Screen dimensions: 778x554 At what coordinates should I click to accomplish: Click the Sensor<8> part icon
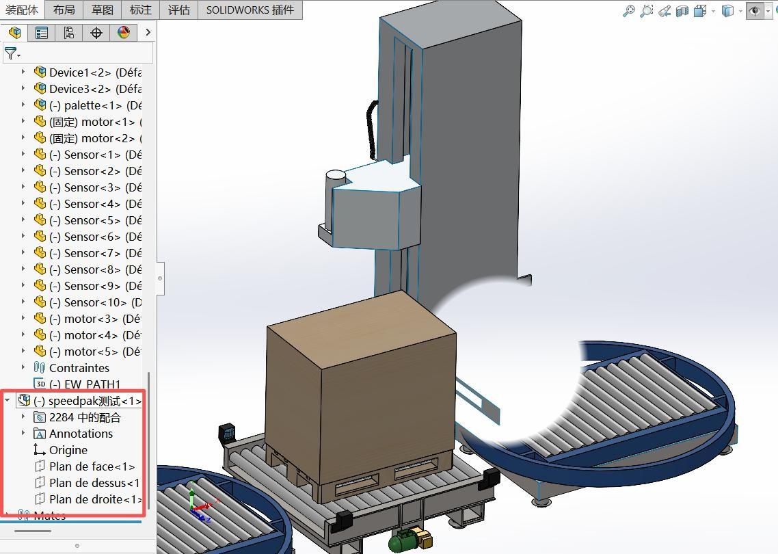coord(40,269)
